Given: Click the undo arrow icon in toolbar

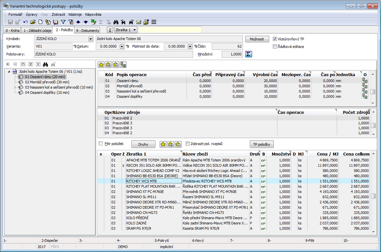Looking at the screenshot, I should tap(26, 22).
